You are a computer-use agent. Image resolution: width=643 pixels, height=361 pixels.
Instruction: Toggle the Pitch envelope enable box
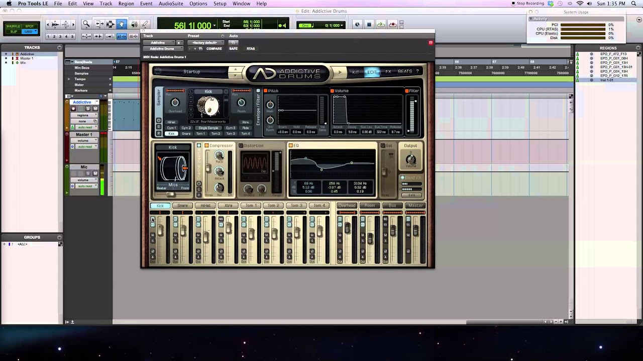(x=266, y=91)
